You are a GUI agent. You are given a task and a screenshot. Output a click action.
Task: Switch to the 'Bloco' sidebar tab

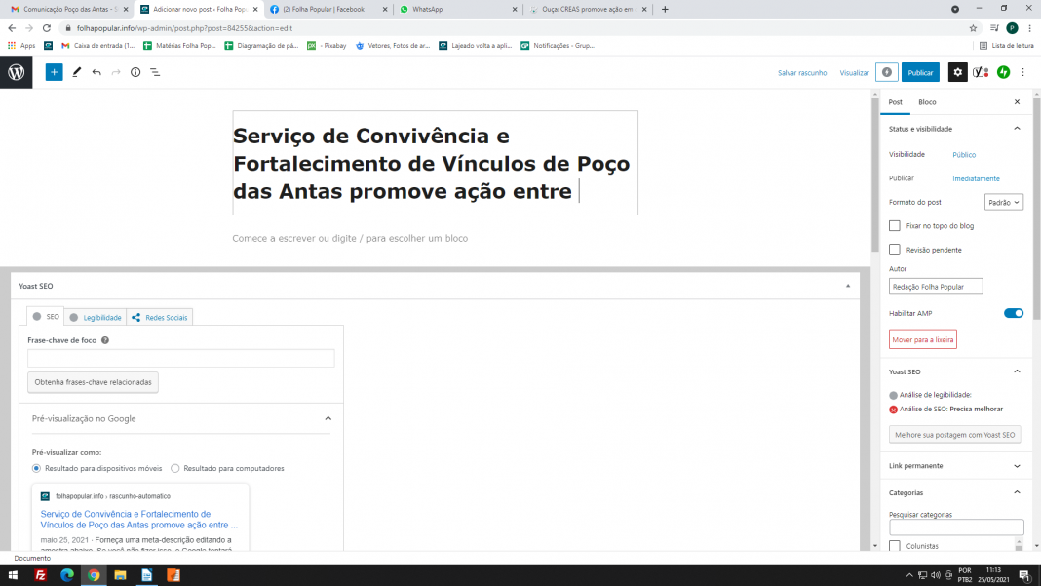pos(927,102)
